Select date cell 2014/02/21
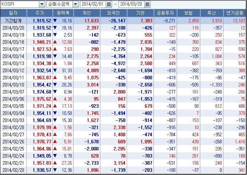The height and width of the screenshot is (175, 247). (x=14, y=163)
